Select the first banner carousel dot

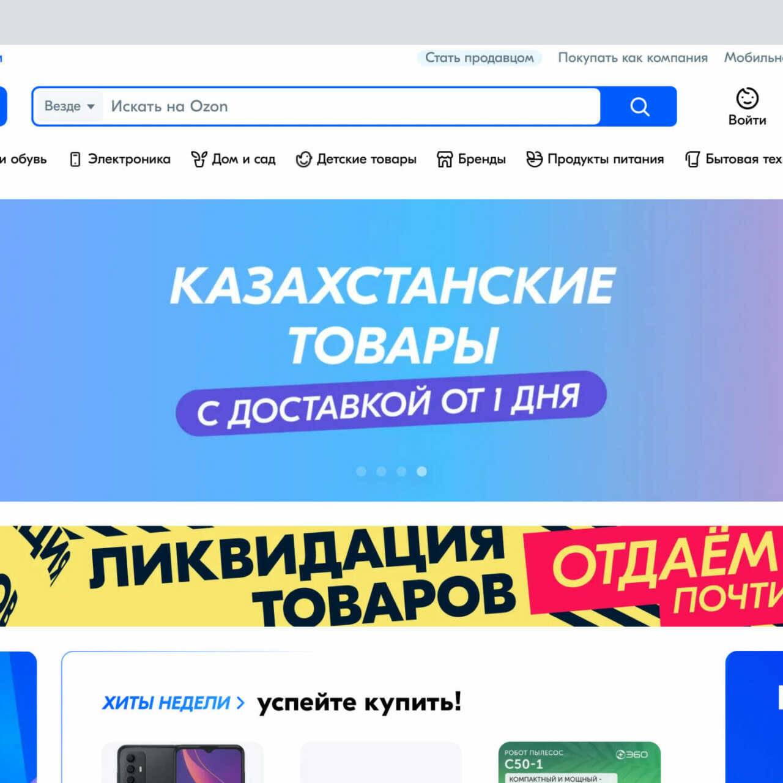pyautogui.click(x=362, y=471)
